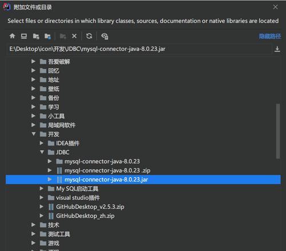The image size is (286, 251).
Task: Expand the 学习 folder
Action: pyautogui.click(x=33, y=107)
